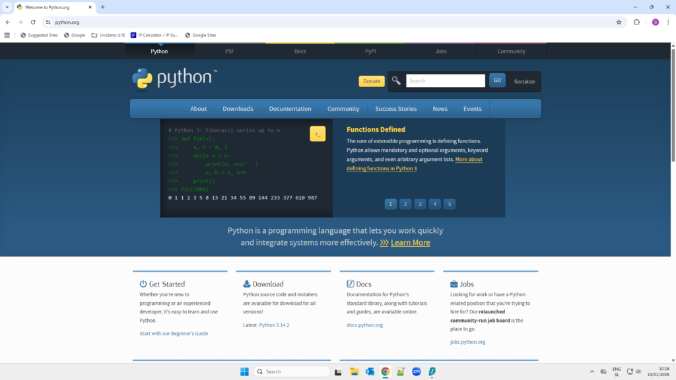Screen dimensions: 676x380
Task: Expand the Chrome tab search dropdown arrow
Action: tap(7, 7)
